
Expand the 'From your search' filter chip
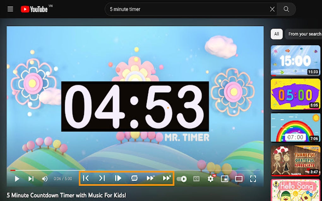tap(304, 34)
